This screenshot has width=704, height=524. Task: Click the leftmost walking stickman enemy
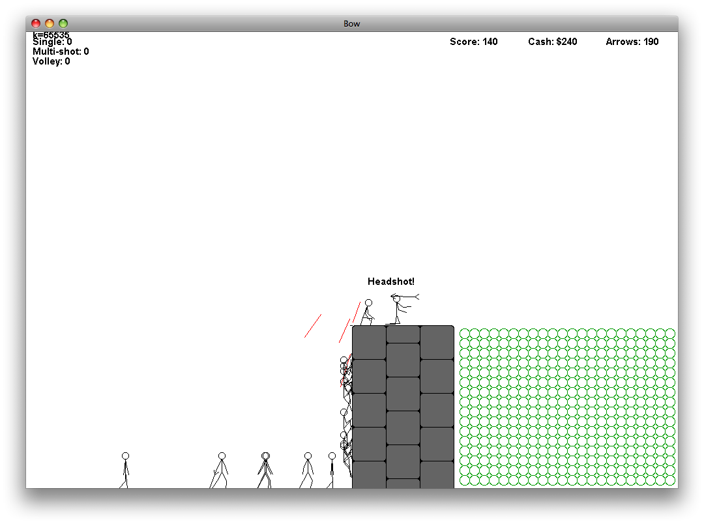click(125, 470)
